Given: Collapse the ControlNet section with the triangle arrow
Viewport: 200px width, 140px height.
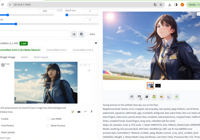Looking at the screenshot, I should pyautogui.click(x=96, y=43).
